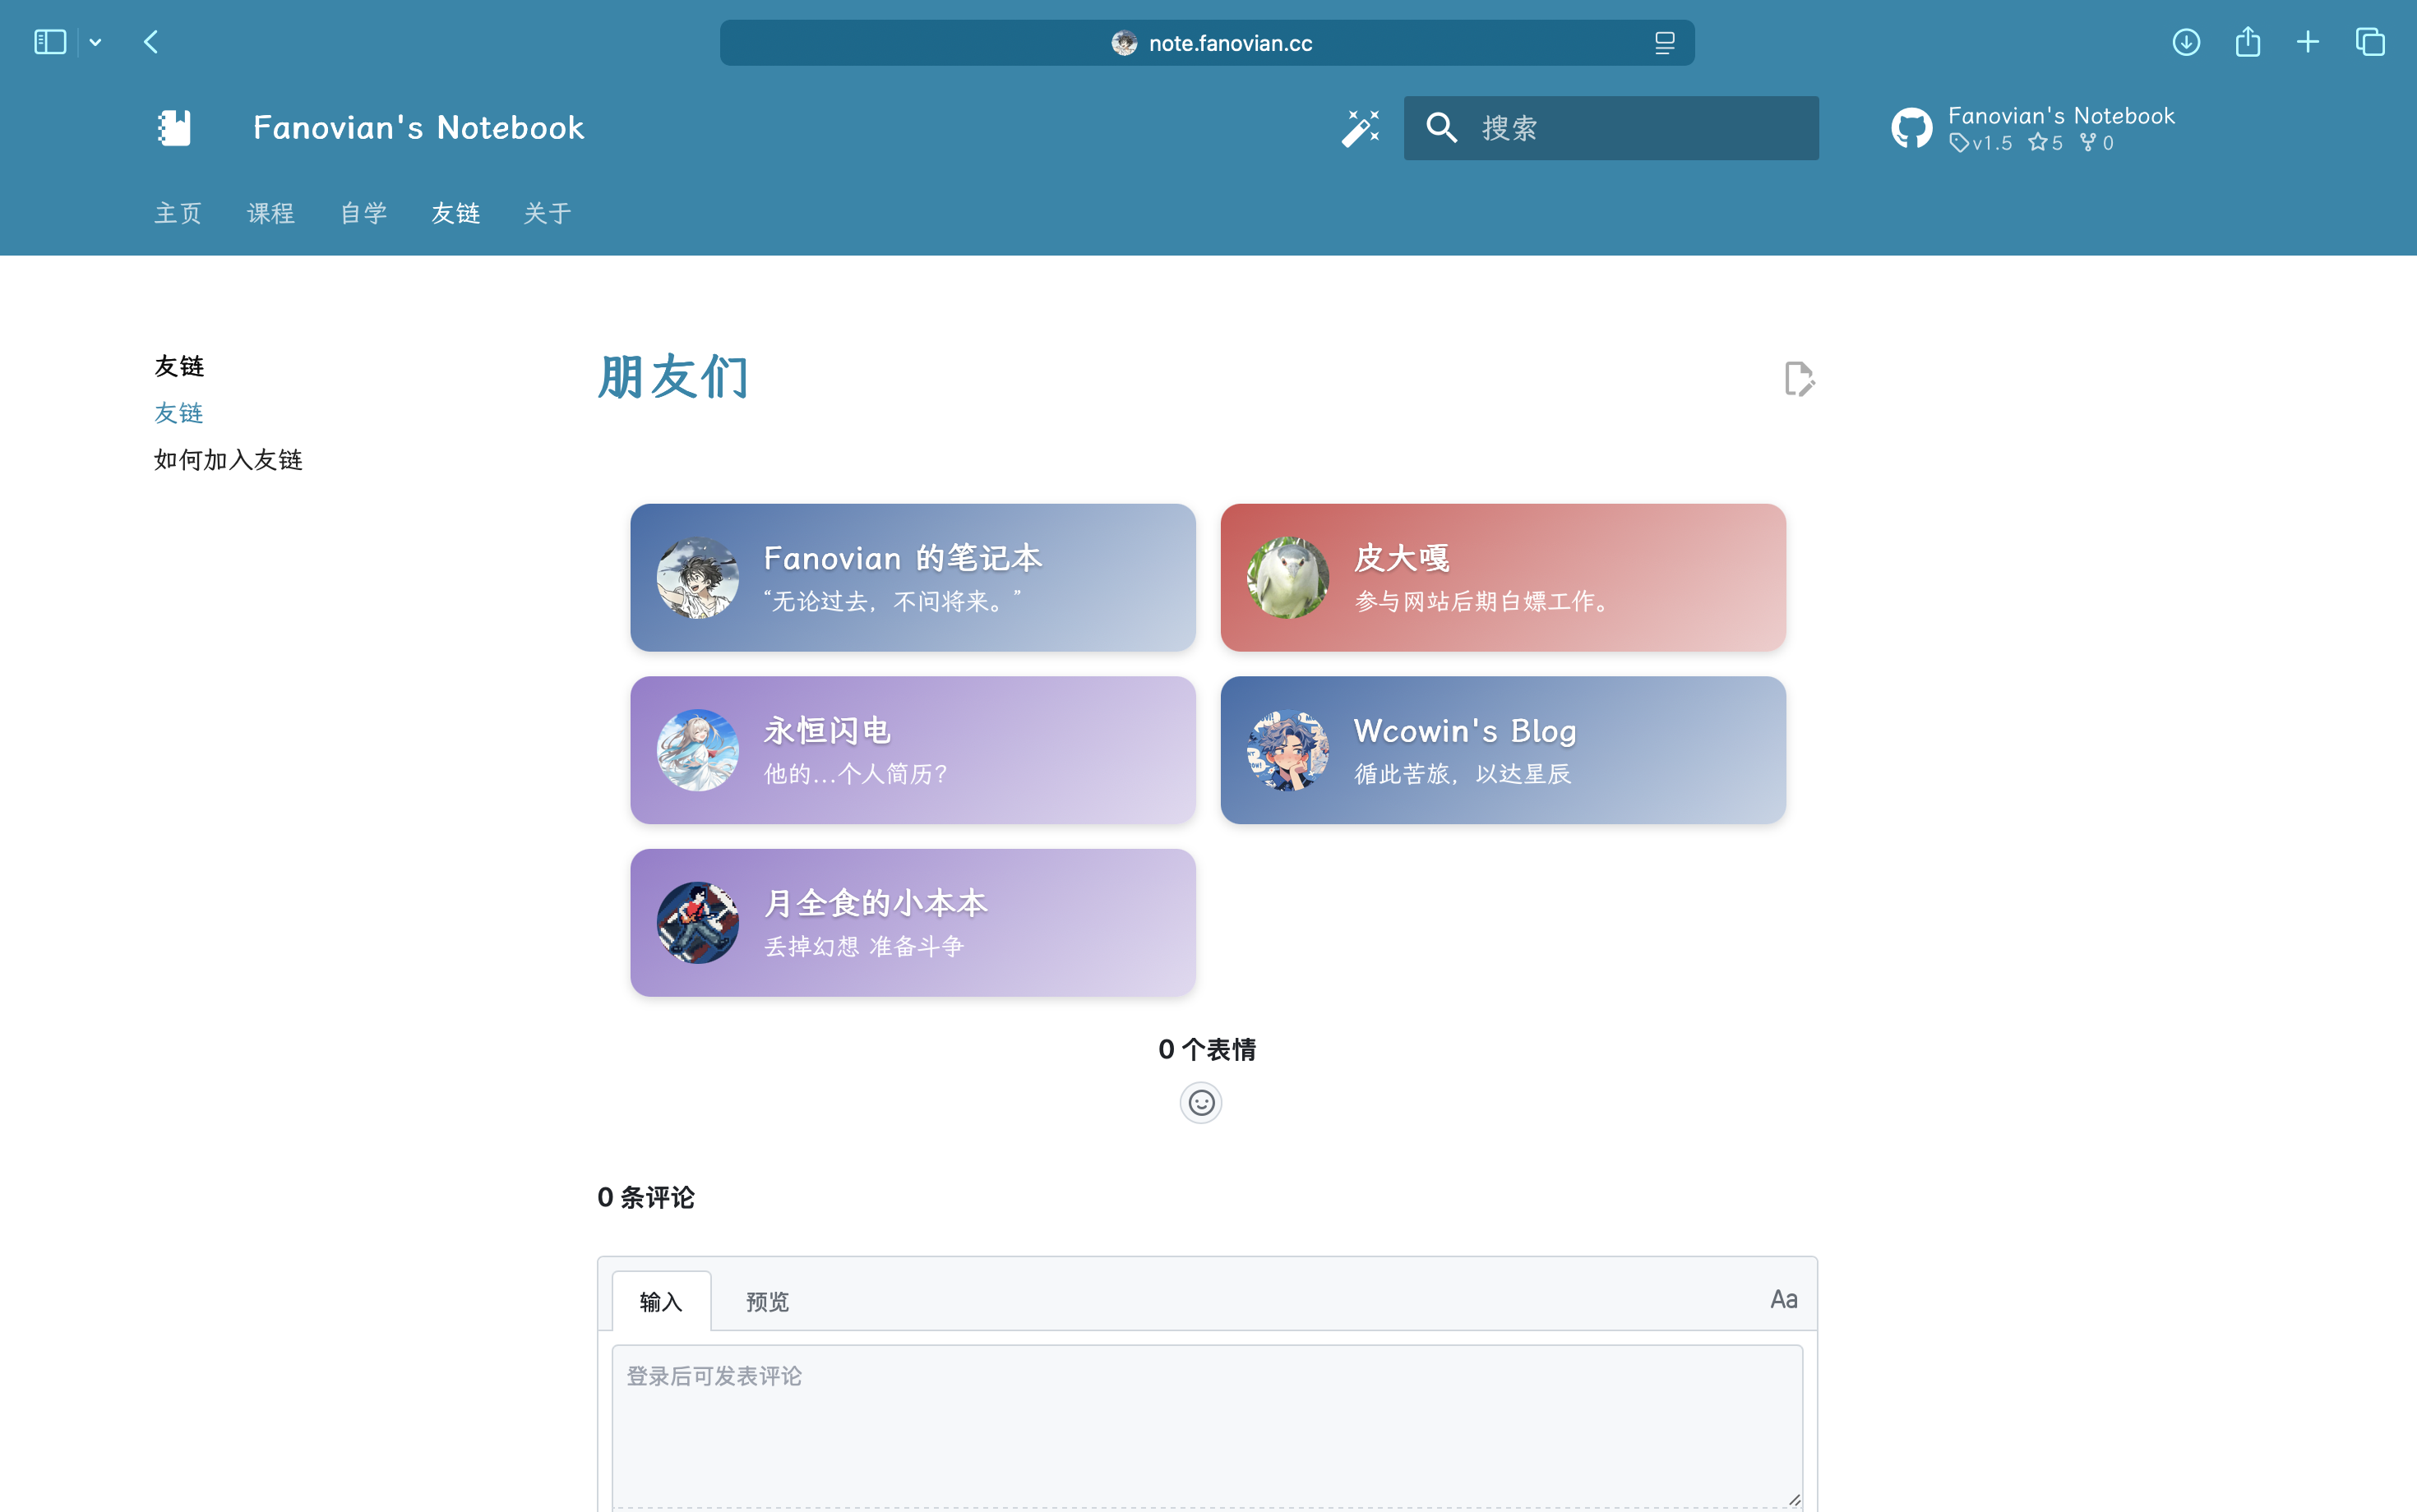
Task: Expand the sidebar dropdown chevron
Action: click(96, 42)
